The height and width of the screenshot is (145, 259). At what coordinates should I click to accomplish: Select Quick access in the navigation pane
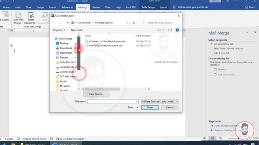(x=65, y=39)
